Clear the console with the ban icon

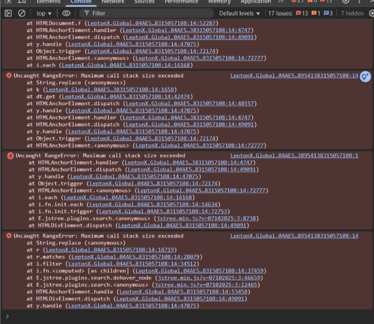[x=22, y=13]
